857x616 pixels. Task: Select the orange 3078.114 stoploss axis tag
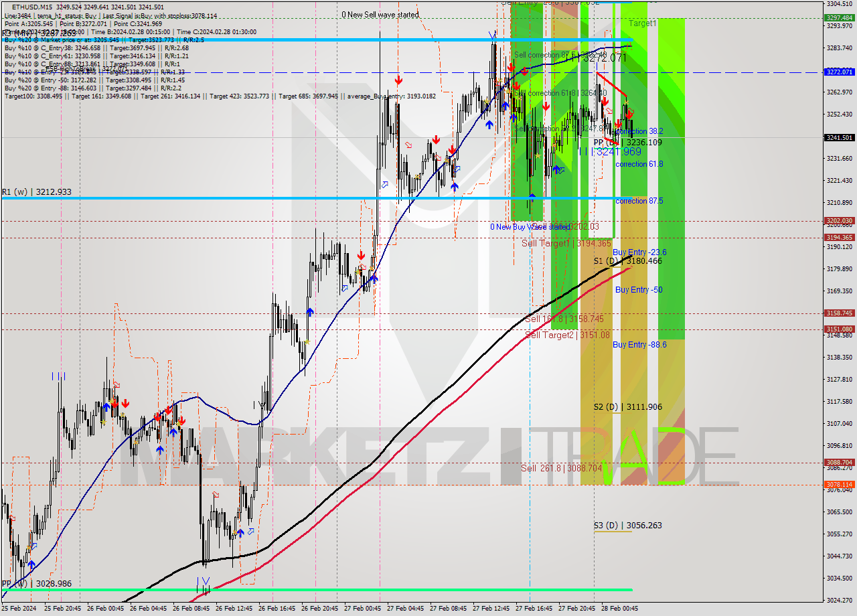840,484
